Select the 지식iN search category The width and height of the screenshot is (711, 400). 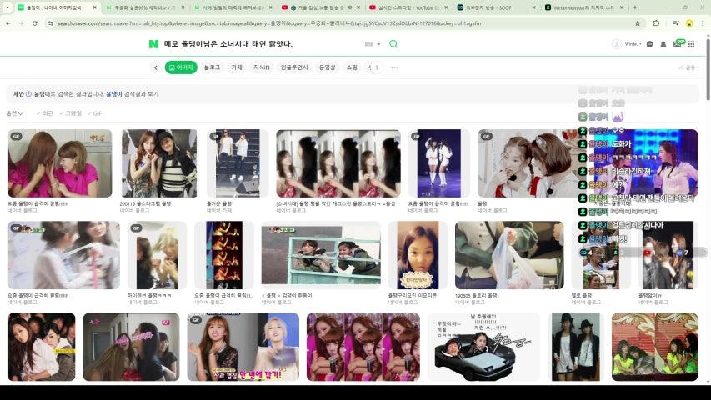click(x=261, y=67)
